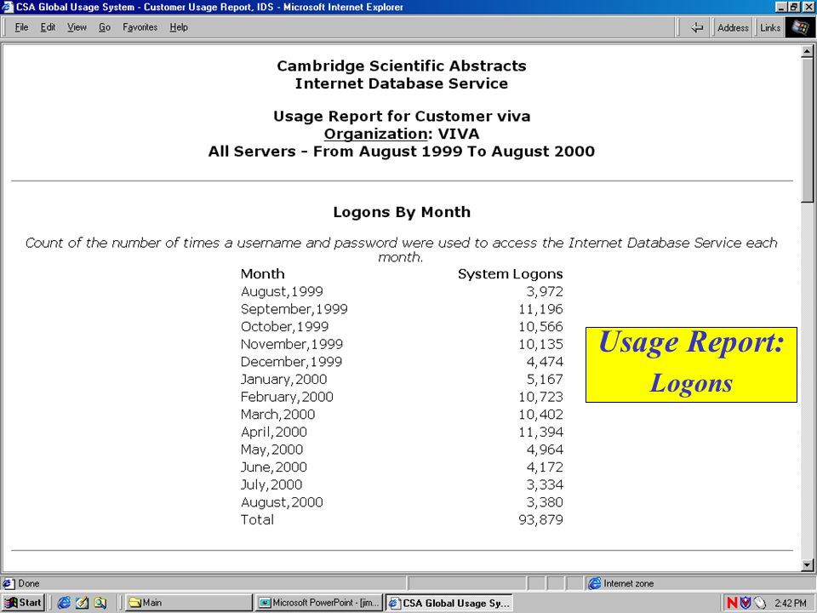Click the Month column header
The width and height of the screenshot is (817, 613).
pos(263,274)
